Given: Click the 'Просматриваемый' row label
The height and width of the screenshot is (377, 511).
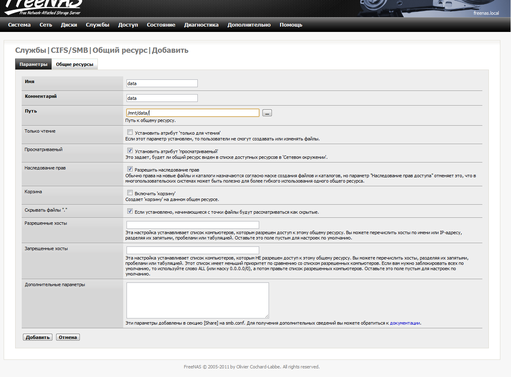Looking at the screenshot, I should click(43, 149).
